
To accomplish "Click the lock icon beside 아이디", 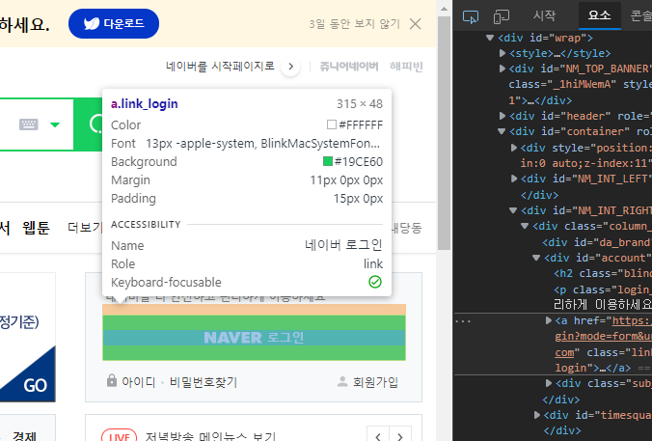I will 112,380.
